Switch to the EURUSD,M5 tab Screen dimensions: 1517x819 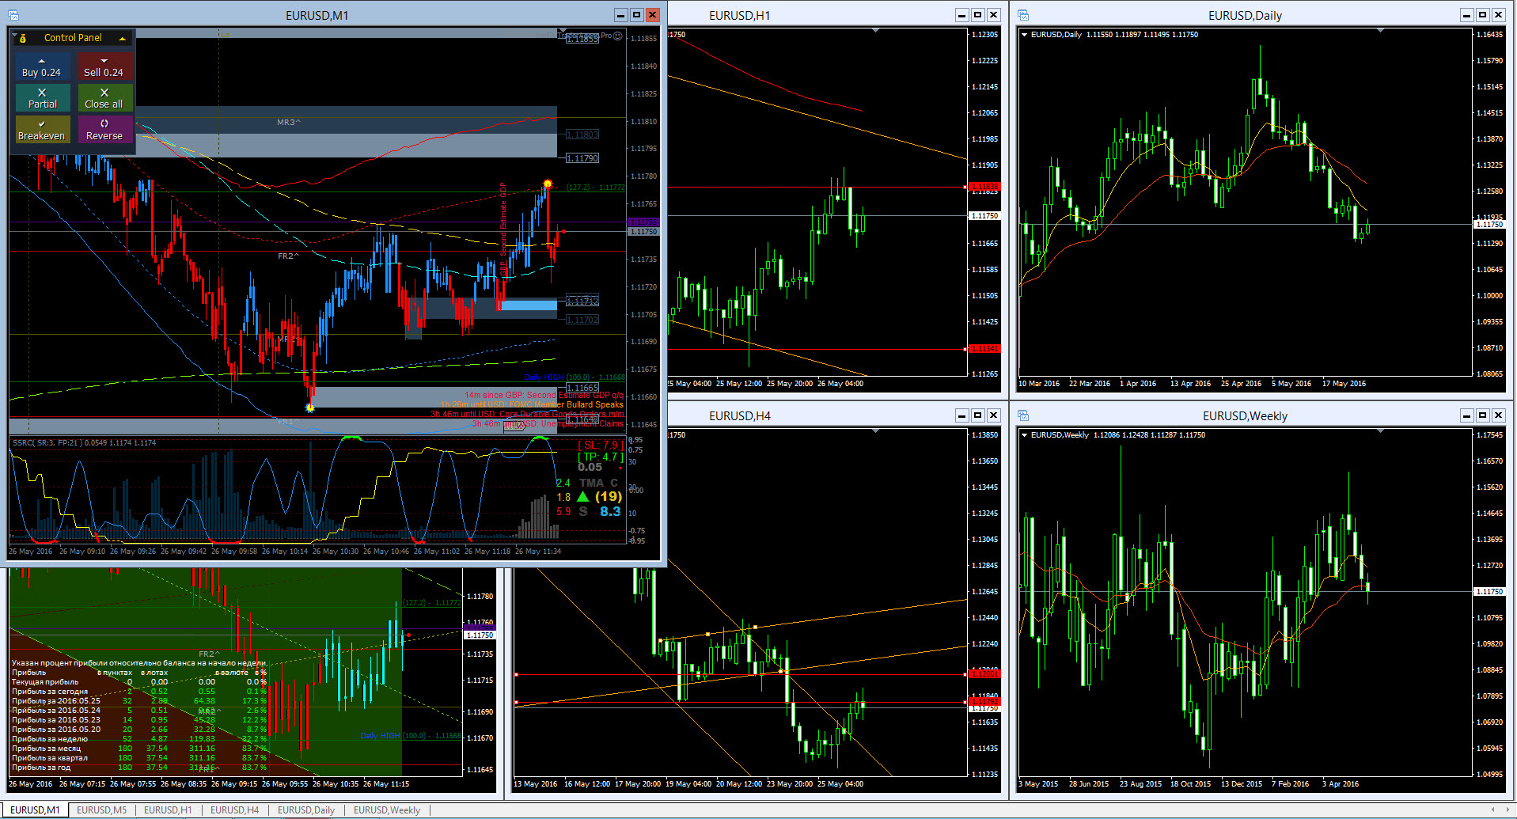tap(101, 810)
